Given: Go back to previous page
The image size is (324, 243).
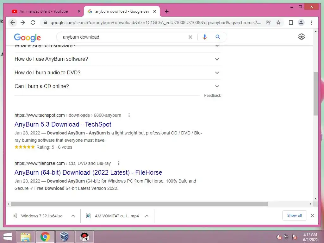Looking at the screenshot, I should (x=13, y=22).
